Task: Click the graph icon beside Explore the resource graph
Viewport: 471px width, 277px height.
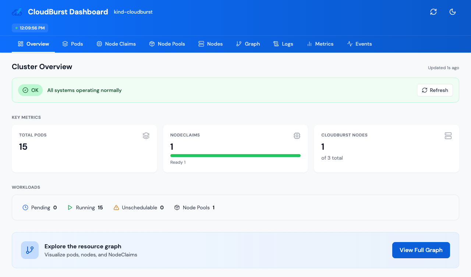Action: [x=29, y=250]
